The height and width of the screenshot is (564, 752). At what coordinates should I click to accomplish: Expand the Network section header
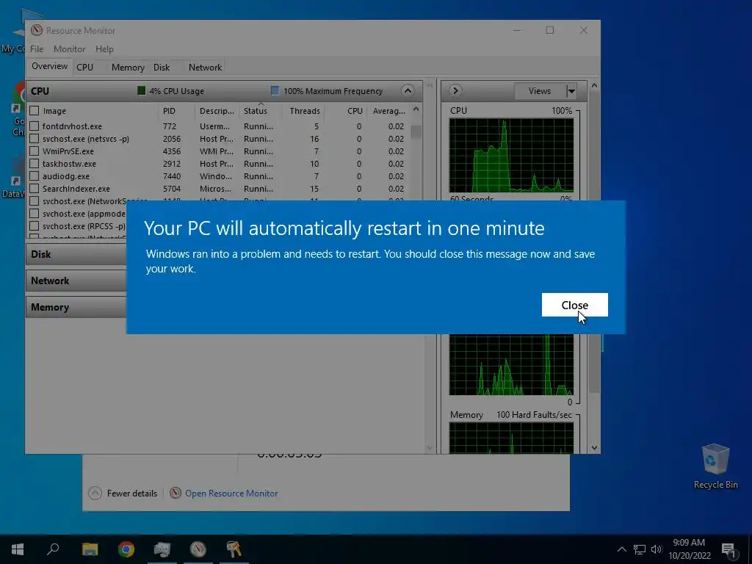pos(76,281)
